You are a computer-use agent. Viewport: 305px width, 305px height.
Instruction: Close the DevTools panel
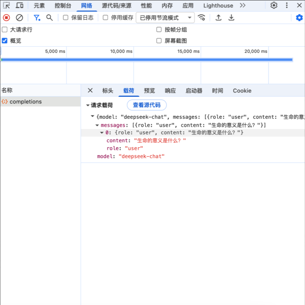coord(299,5)
